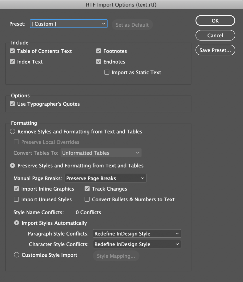243x282 pixels.
Task: Check Convert Bullets & Numbers to Text
Action: (87, 199)
